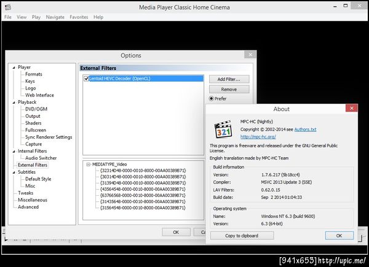The image size is (369, 267).
Task: Close the About dialog
Action: click(x=352, y=108)
